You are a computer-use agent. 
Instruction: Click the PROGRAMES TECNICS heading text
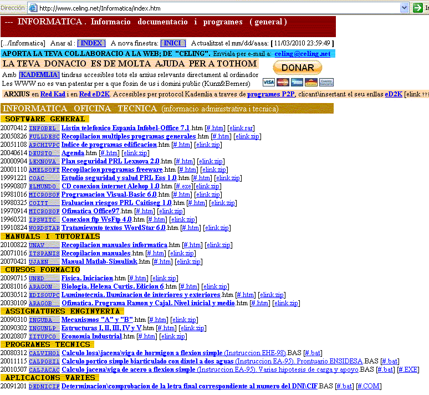pos(48,345)
